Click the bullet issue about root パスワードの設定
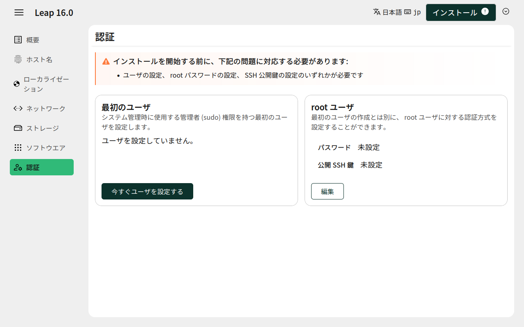 [x=243, y=75]
